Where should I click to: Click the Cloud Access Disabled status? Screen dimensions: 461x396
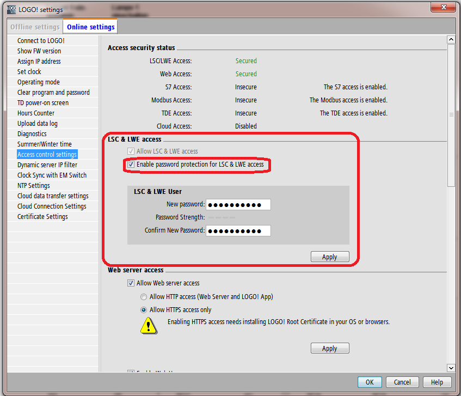(x=246, y=126)
